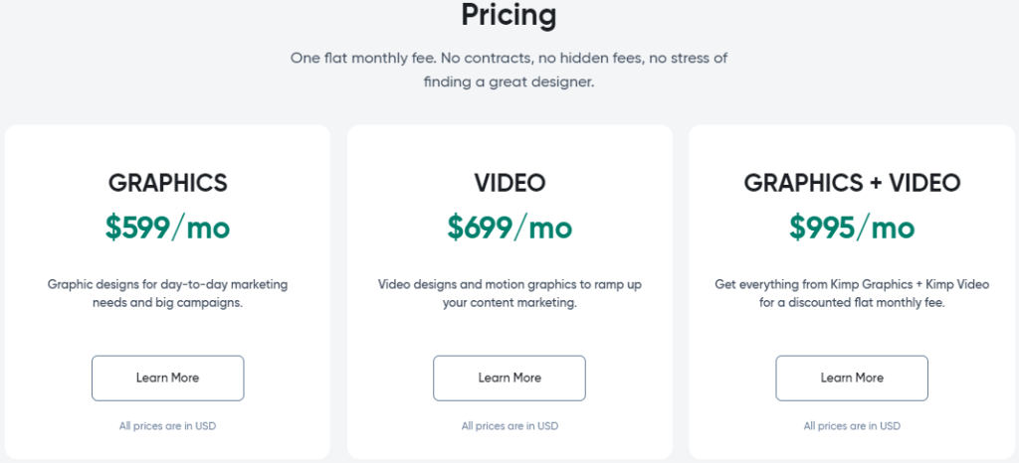Select the GRAPHICS + VIDEO plan title
This screenshot has height=463, width=1019.
tap(852, 183)
